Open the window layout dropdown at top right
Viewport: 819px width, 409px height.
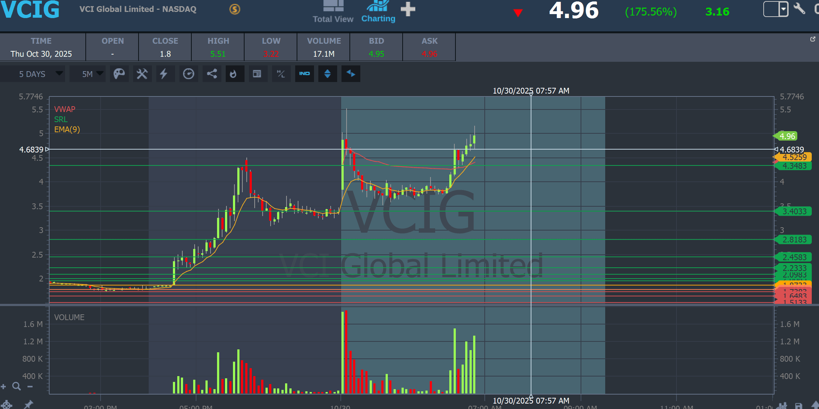783,9
